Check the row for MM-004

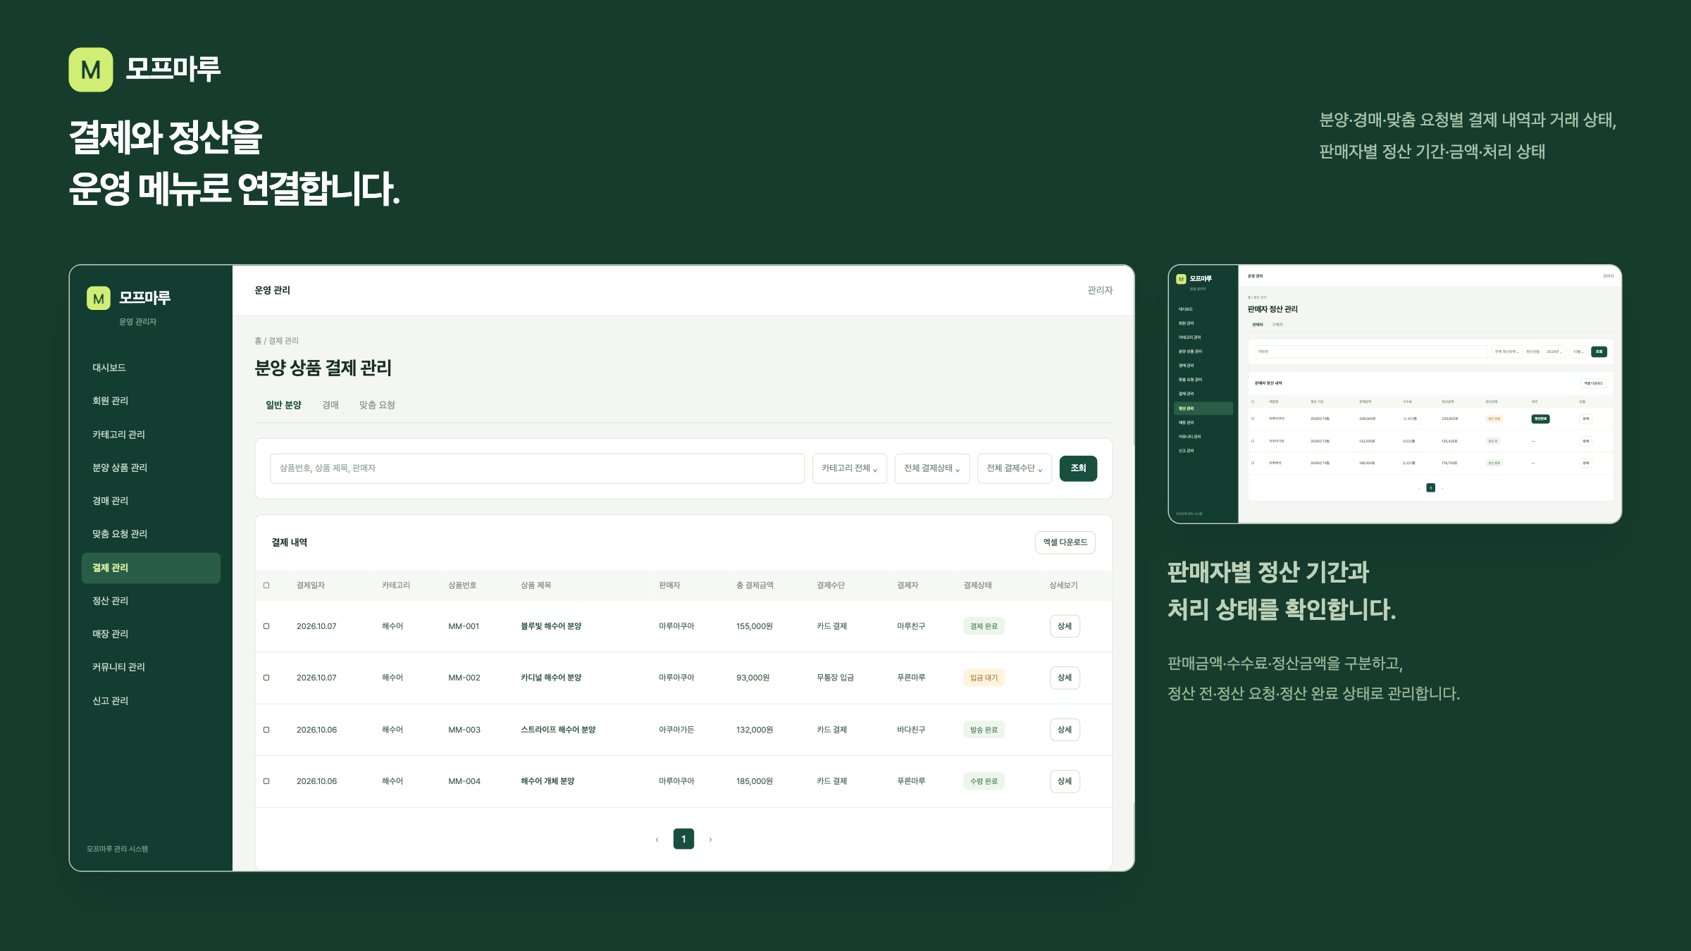(266, 781)
